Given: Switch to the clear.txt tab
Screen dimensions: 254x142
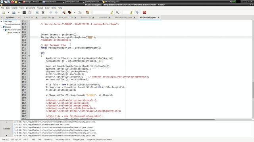Looking at the screenshot, I should (103, 17).
